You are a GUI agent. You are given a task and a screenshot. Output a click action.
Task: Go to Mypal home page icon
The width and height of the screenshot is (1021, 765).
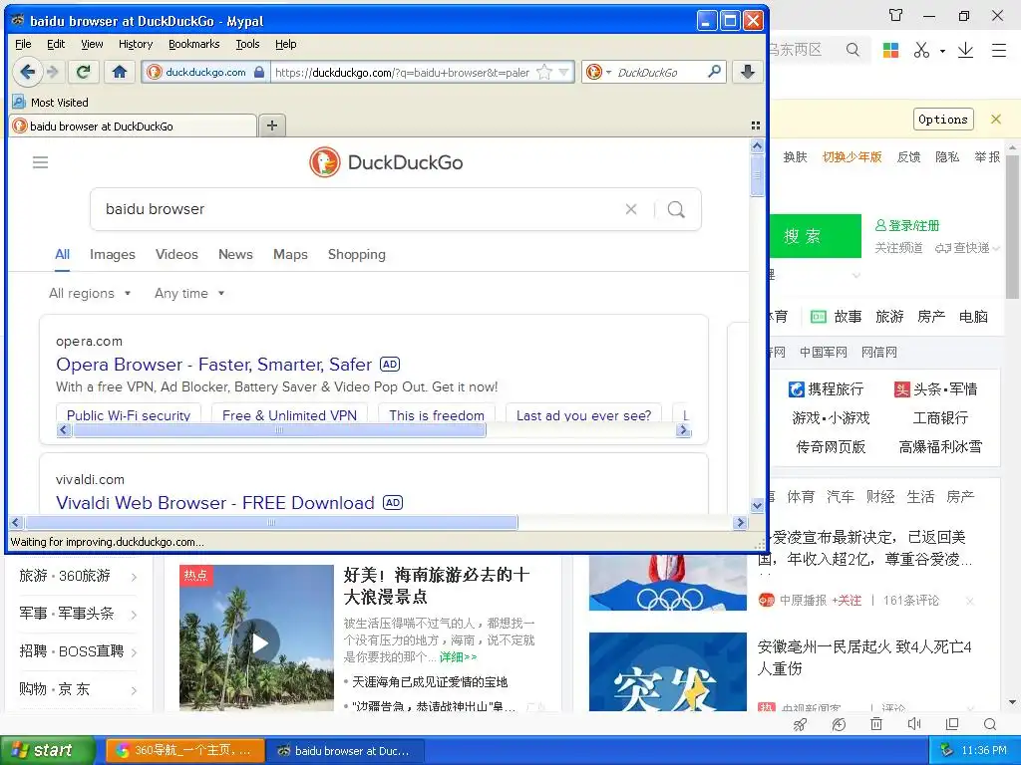(120, 72)
